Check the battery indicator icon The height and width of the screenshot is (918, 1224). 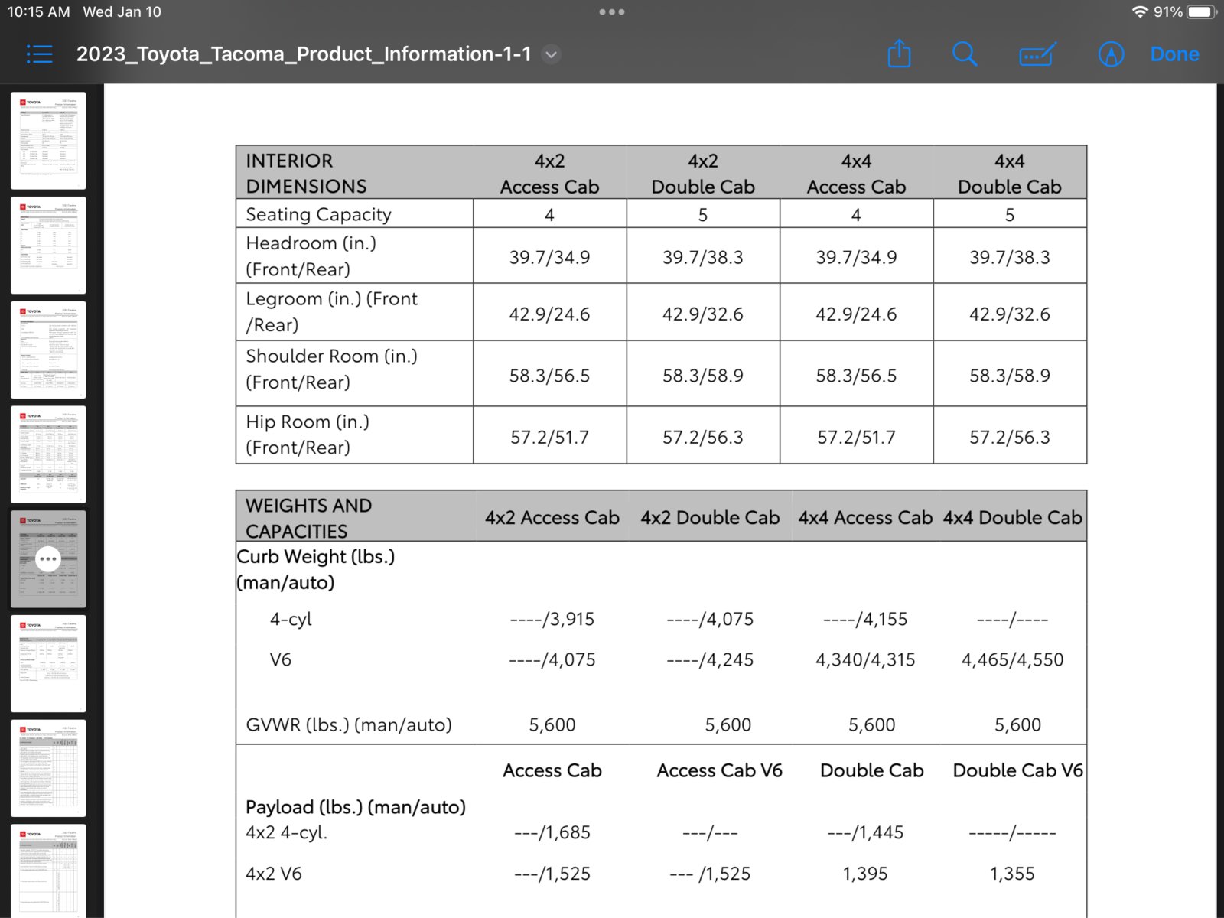click(x=1201, y=11)
